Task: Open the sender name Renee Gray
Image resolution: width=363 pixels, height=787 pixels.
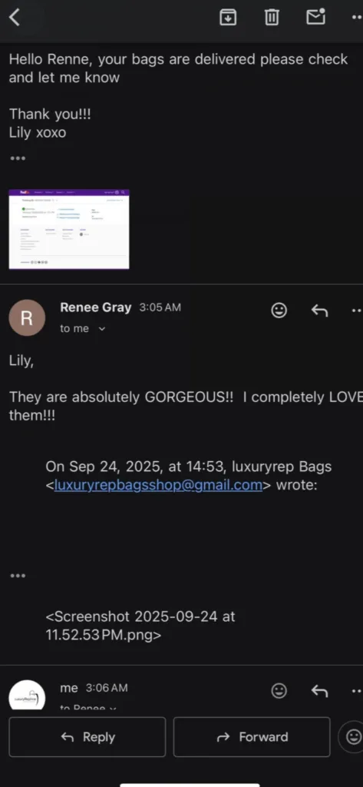Action: click(96, 307)
